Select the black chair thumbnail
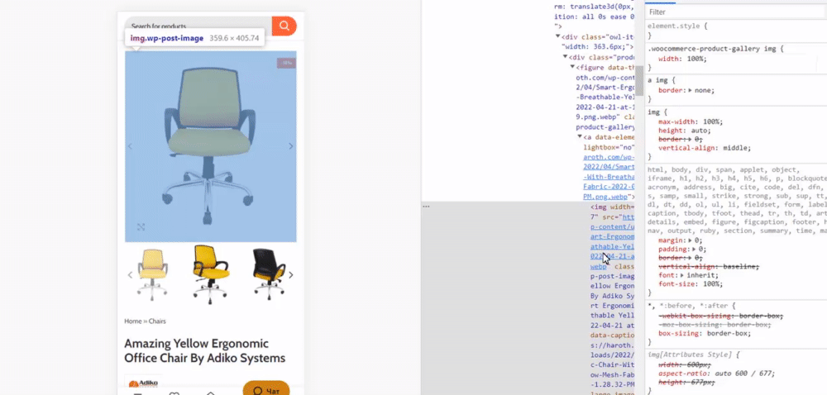This screenshot has height=395, width=827. tap(269, 274)
